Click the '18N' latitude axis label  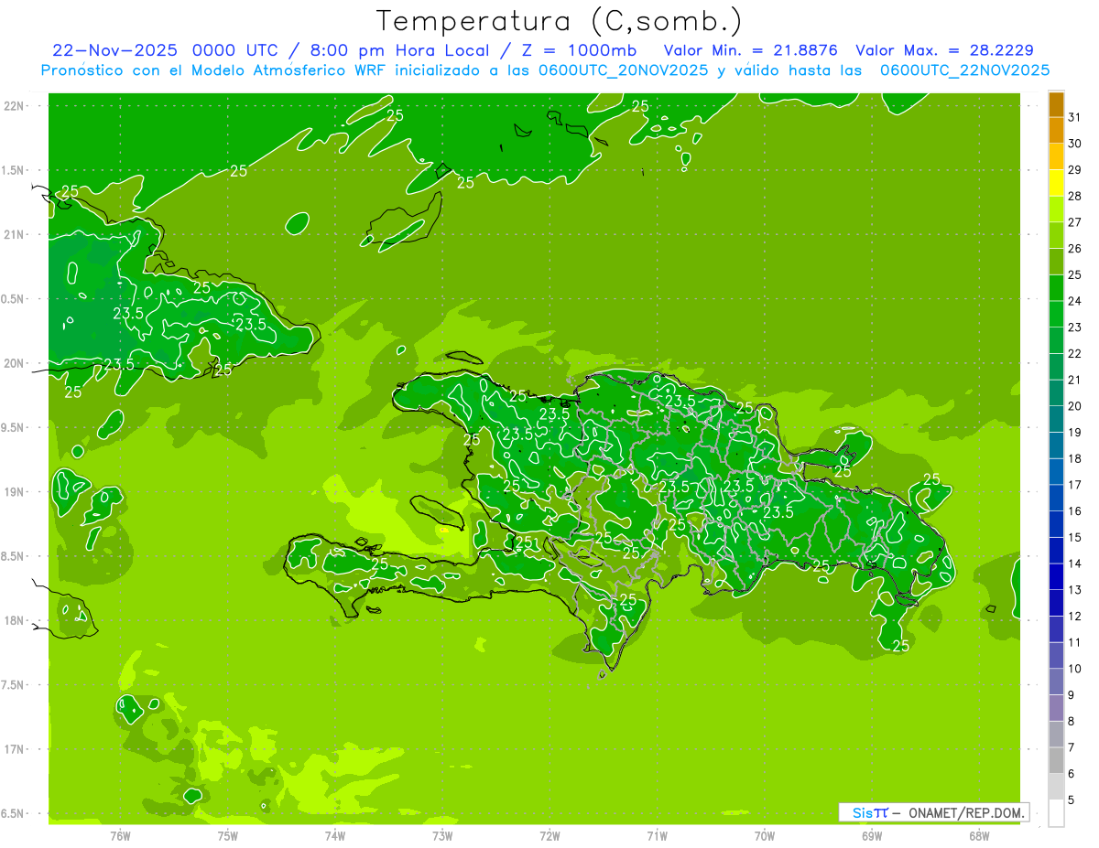(x=13, y=621)
